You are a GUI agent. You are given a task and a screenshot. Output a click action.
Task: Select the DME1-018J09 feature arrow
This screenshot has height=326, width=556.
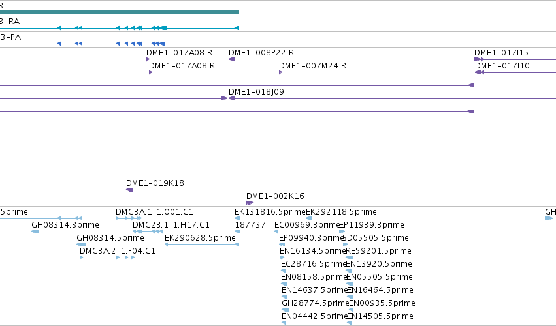[232, 98]
